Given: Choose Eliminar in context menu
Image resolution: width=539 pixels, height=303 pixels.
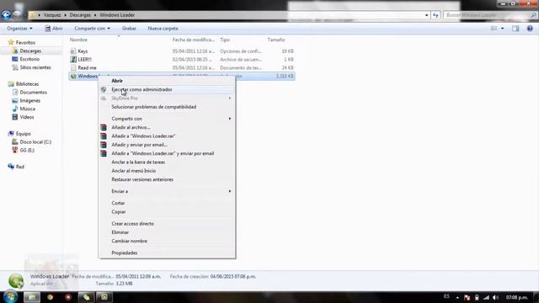Looking at the screenshot, I should pos(120,232).
